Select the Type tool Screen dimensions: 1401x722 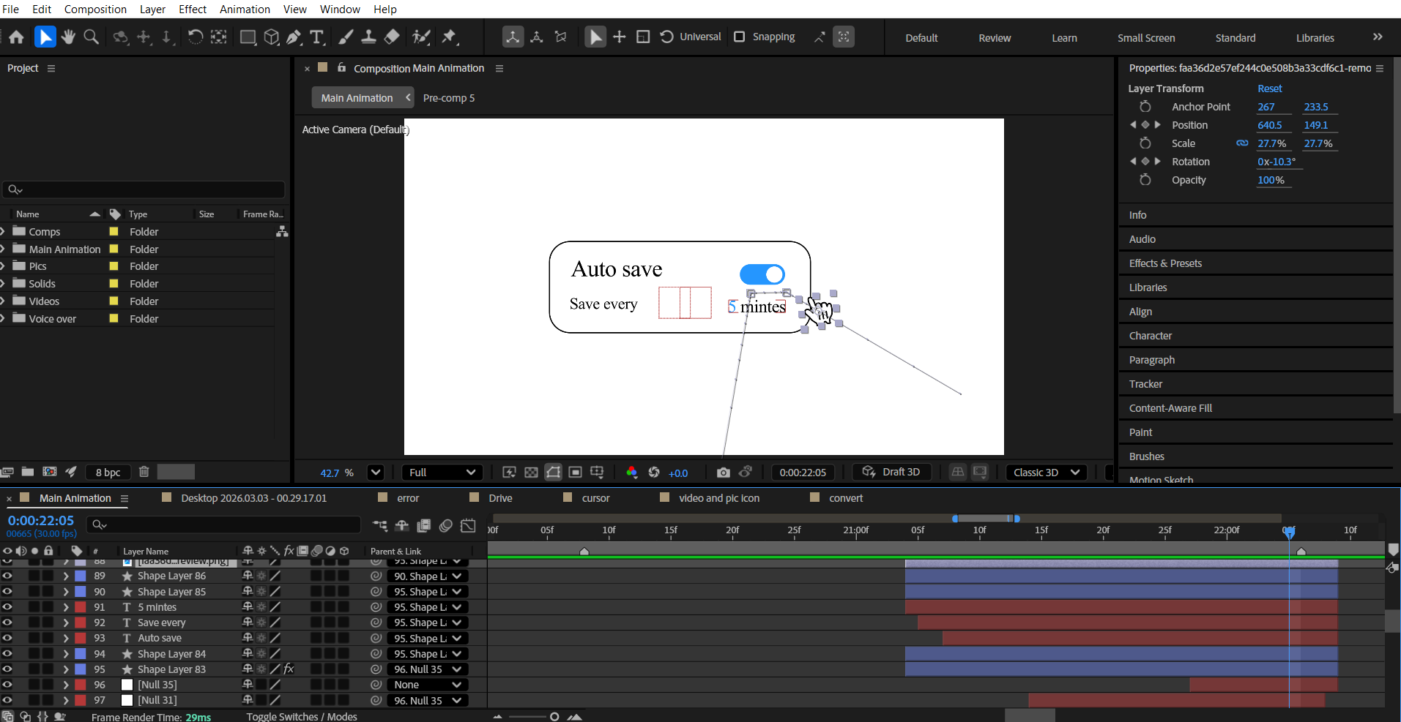[317, 37]
